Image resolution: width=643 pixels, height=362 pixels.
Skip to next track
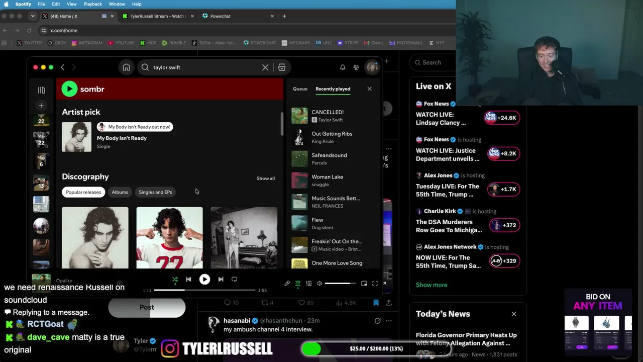221,279
